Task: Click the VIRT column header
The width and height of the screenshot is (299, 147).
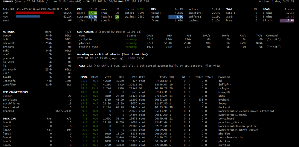Action: click(x=108, y=77)
